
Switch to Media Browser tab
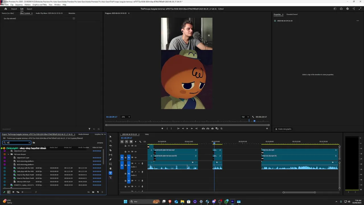(x=84, y=134)
